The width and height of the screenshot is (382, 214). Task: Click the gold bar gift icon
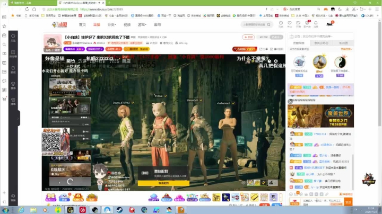coord(254,197)
